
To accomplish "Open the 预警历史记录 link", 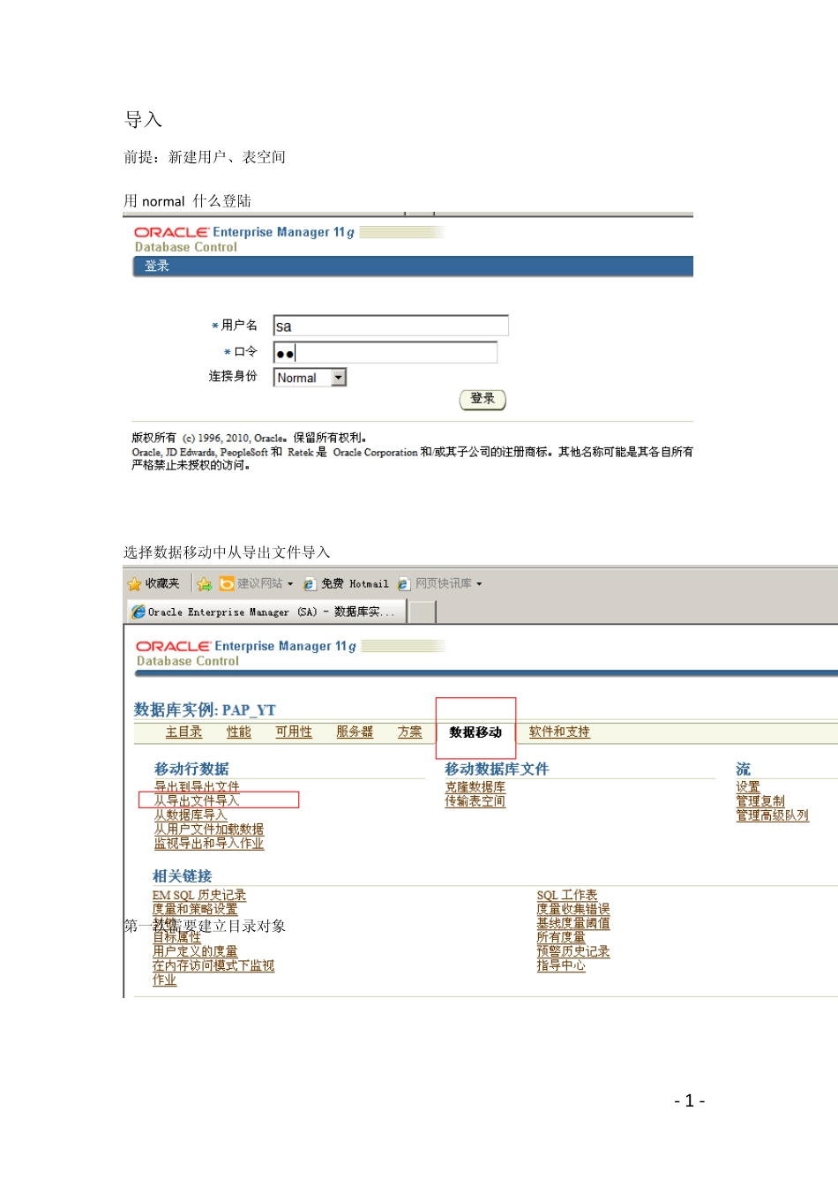I will click(573, 951).
